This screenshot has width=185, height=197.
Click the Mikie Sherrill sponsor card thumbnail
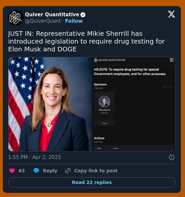tap(105, 101)
